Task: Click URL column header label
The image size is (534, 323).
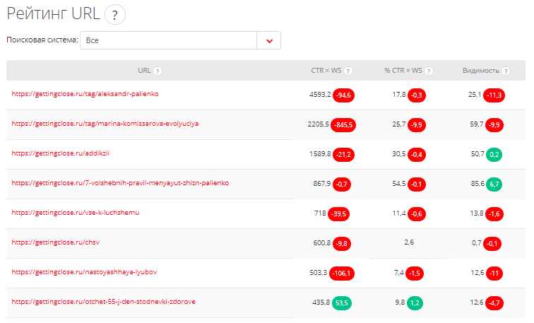Action: [x=144, y=71]
